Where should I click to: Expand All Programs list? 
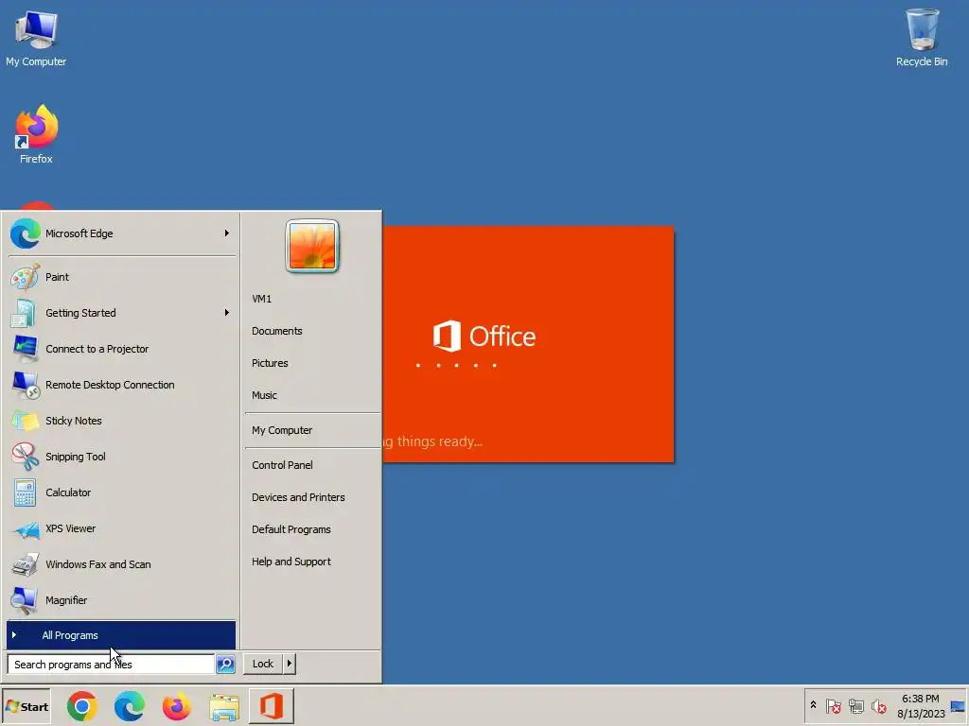[121, 635]
